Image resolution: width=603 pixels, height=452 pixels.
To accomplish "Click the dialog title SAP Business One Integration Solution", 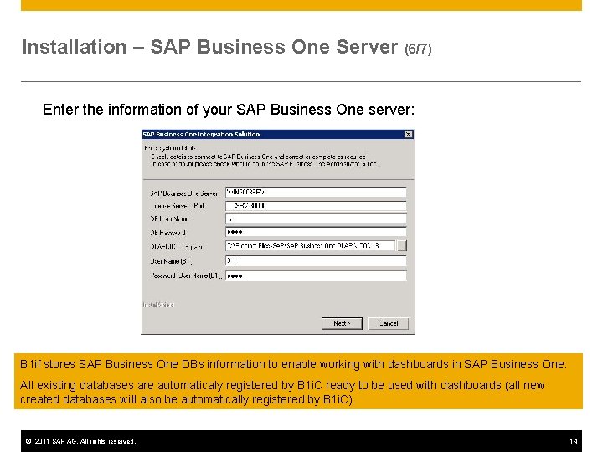I will click(201, 134).
